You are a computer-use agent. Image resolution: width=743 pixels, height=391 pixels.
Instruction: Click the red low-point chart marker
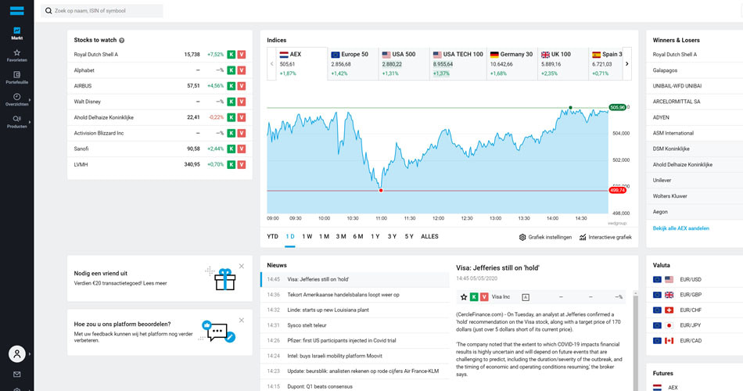pos(381,191)
